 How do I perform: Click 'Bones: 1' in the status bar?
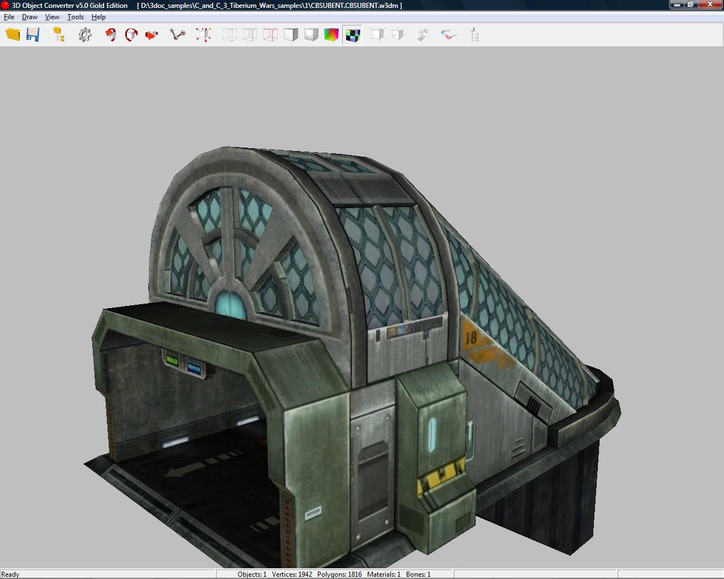[418, 574]
